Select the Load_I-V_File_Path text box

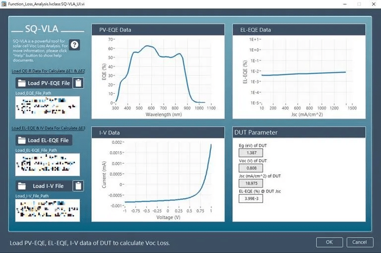click(48, 210)
